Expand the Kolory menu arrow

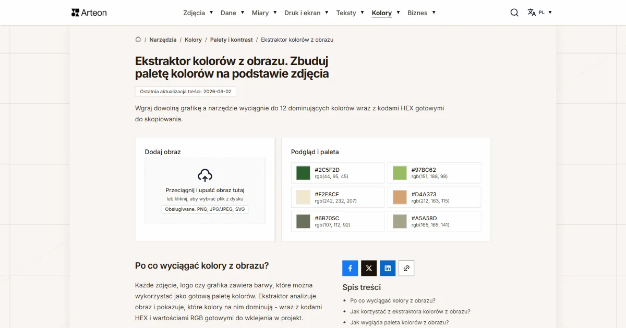pyautogui.click(x=398, y=12)
